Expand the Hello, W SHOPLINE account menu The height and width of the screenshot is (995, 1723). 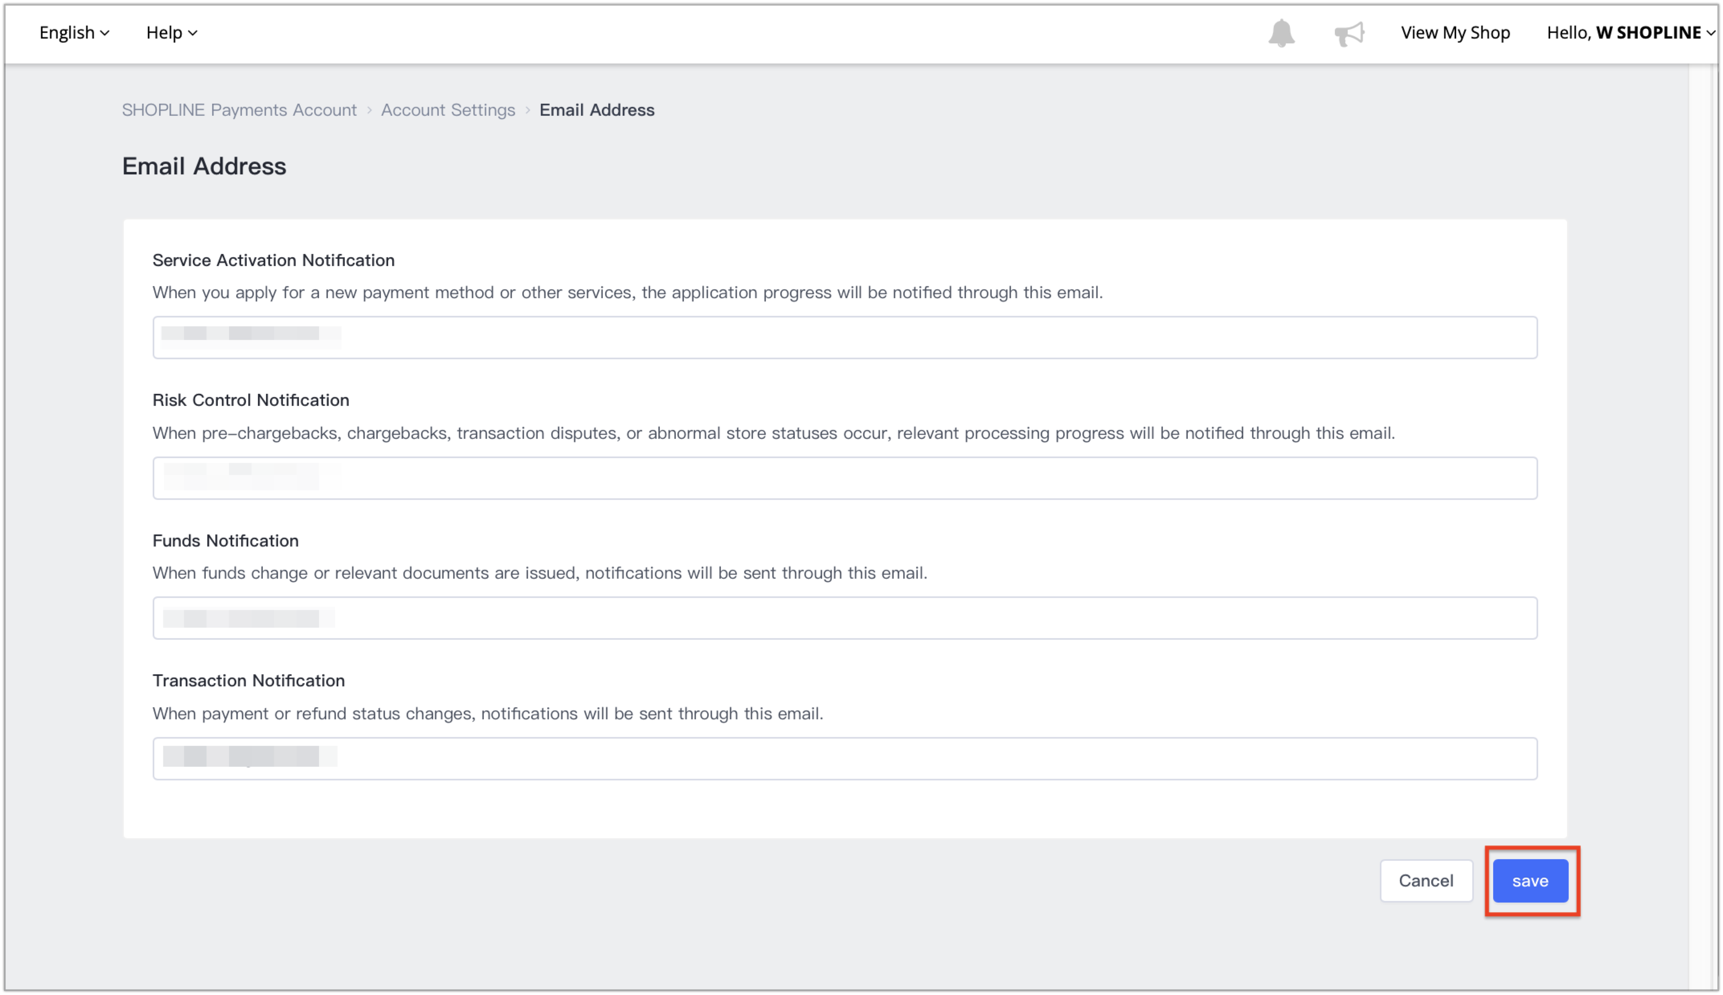[1631, 32]
